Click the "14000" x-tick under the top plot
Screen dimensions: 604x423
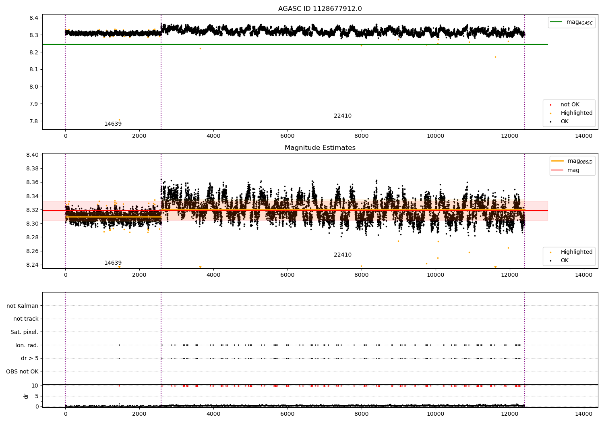point(584,136)
